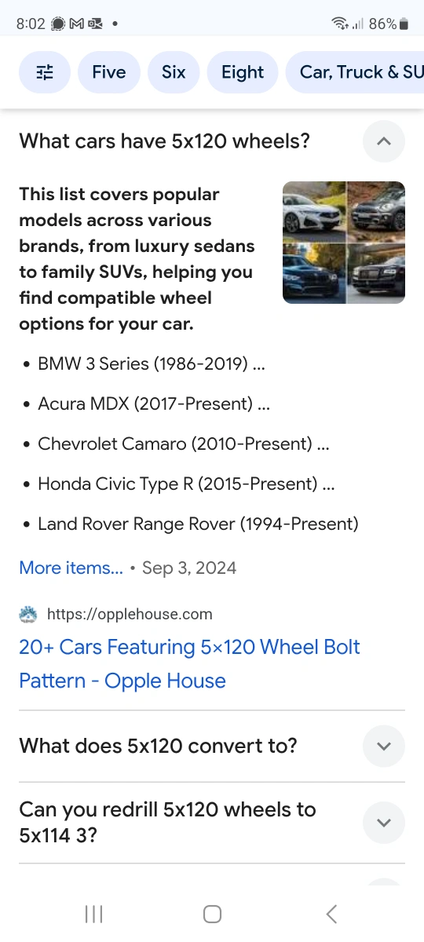Image resolution: width=424 pixels, height=942 pixels.
Task: Tap the 'BMW 3 Series (1986-2019)' list item
Action: click(151, 363)
